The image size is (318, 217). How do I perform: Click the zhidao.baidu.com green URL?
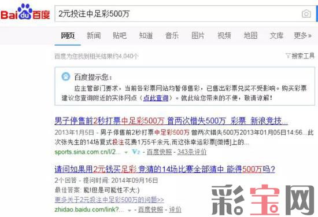click(89, 209)
